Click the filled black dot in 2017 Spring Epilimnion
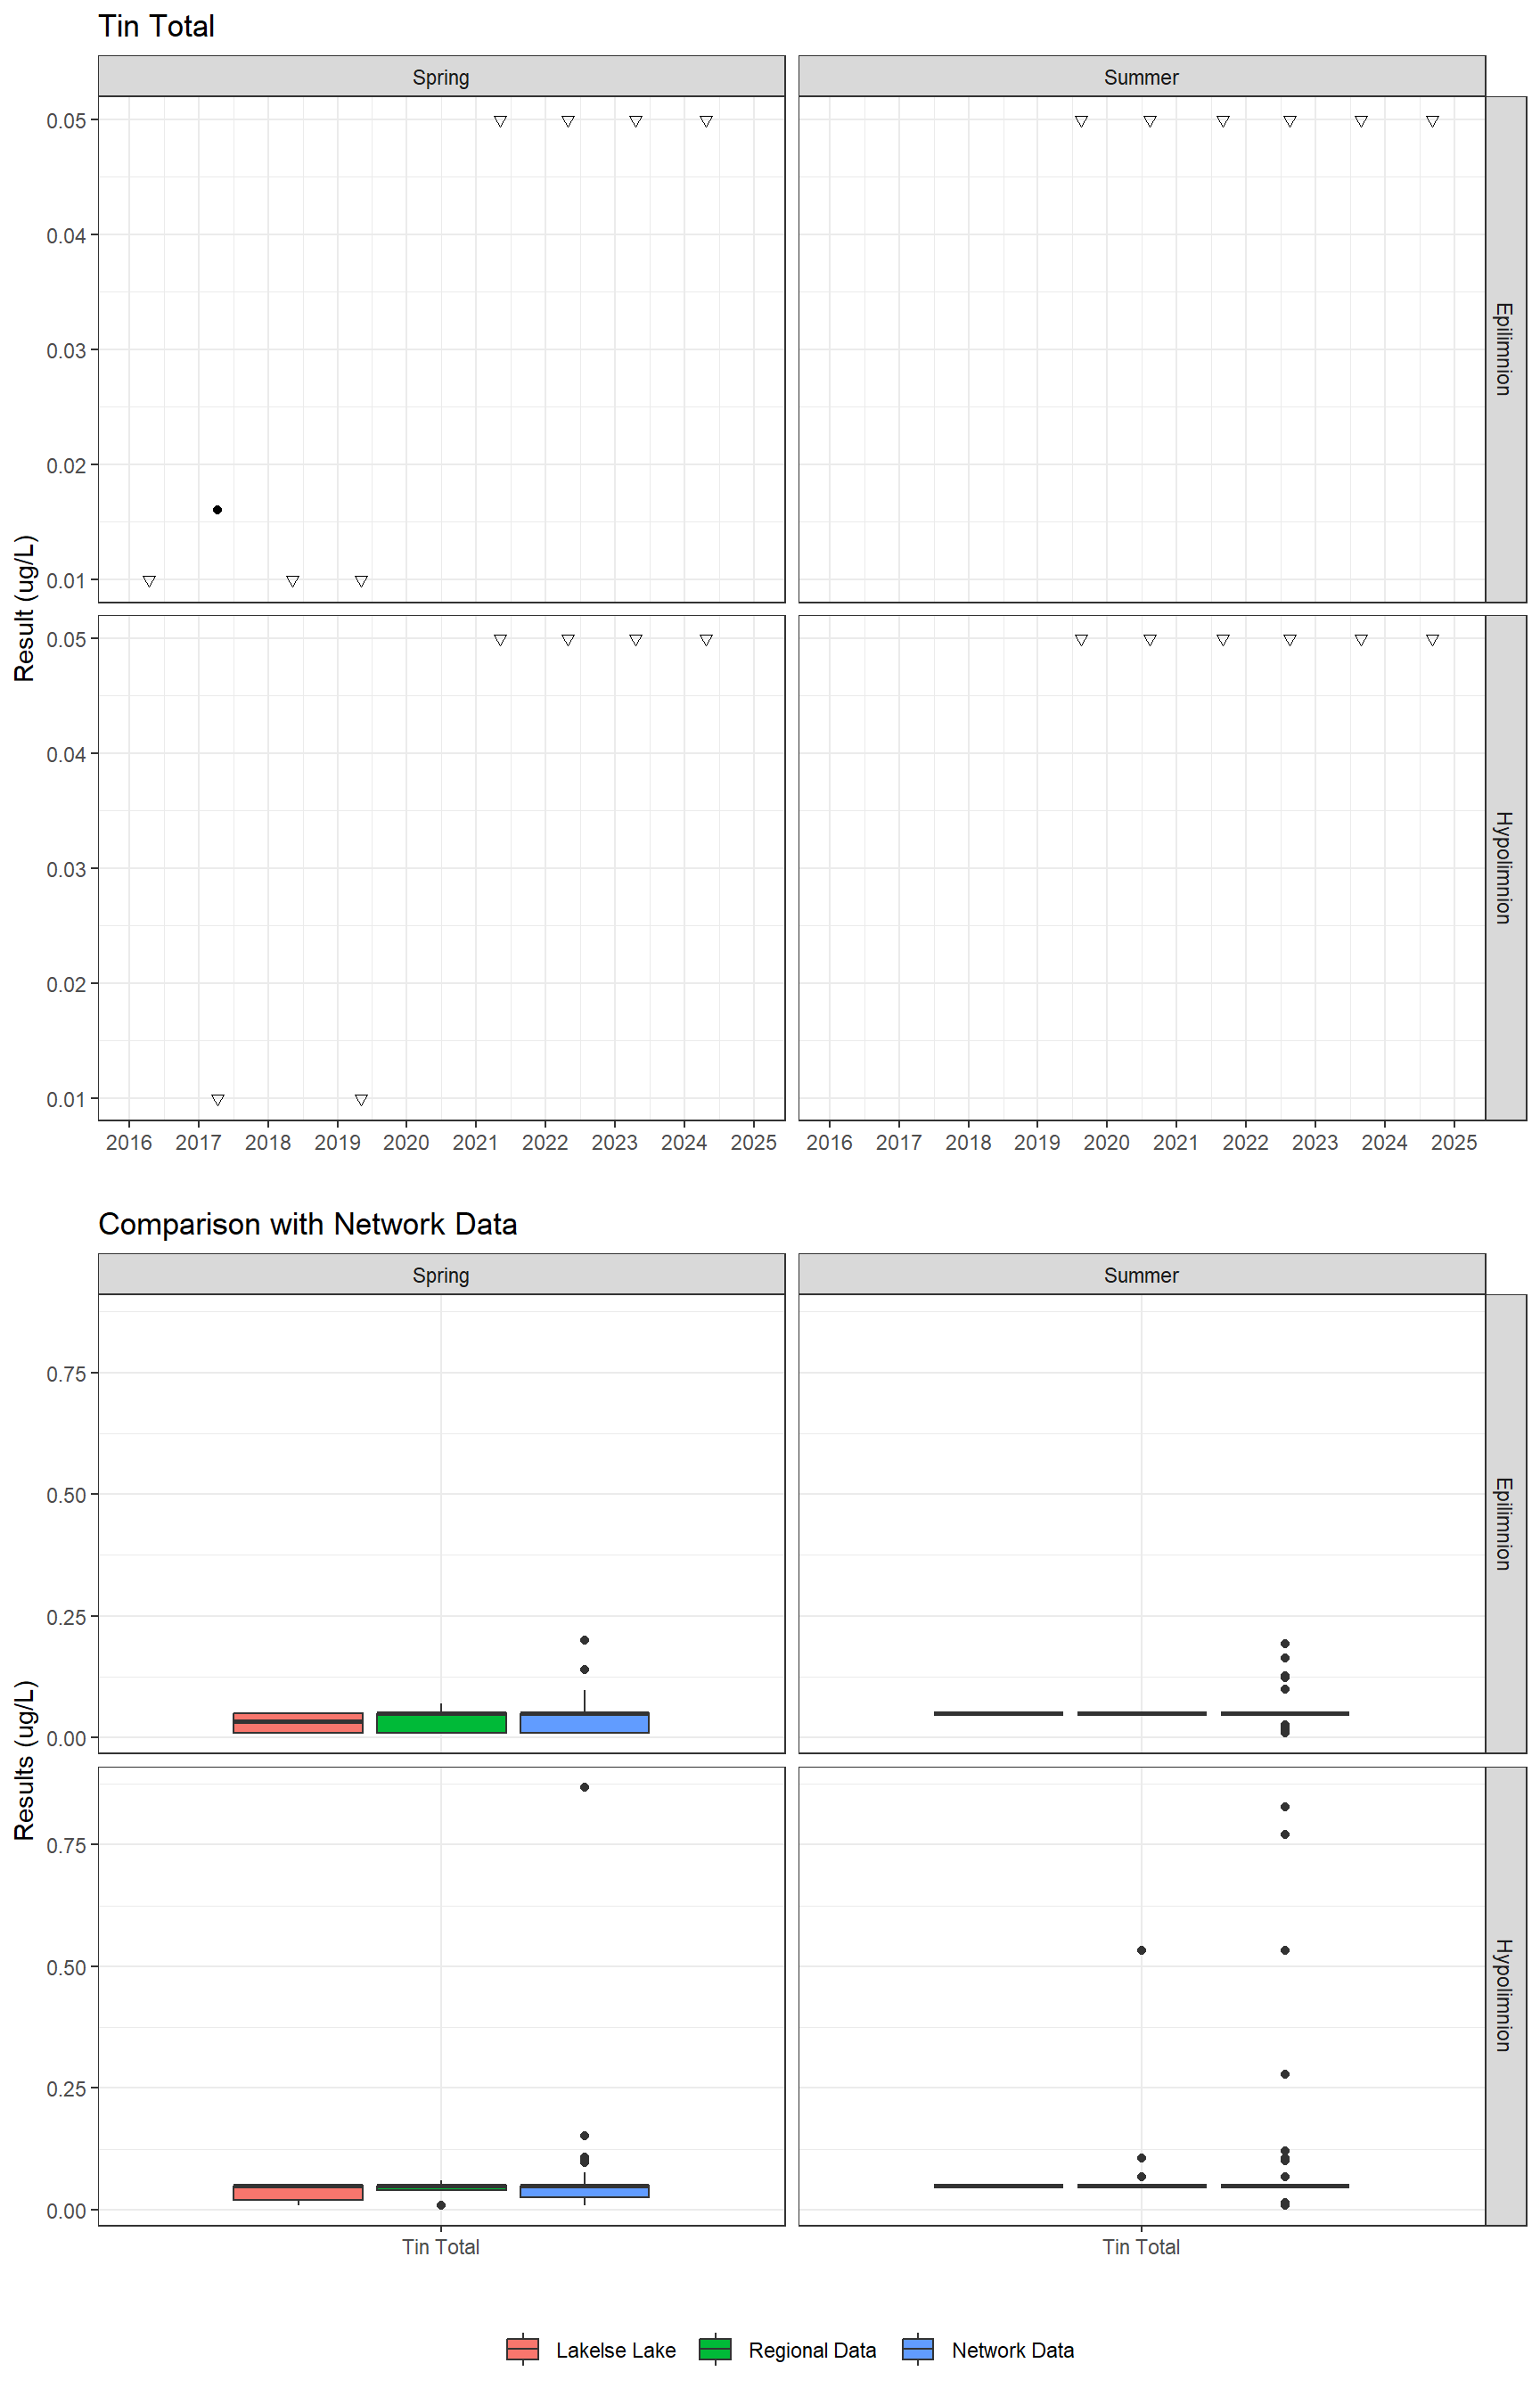Viewport: 1540px width, 2396px height. click(x=217, y=510)
